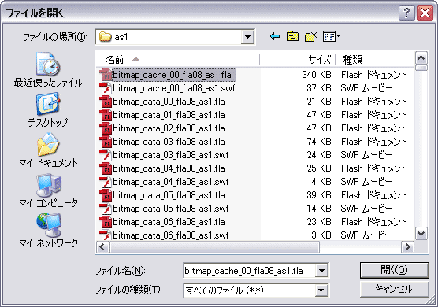This screenshot has height=307, width=438.
Task: Go up one folder level icon
Action: click(292, 36)
